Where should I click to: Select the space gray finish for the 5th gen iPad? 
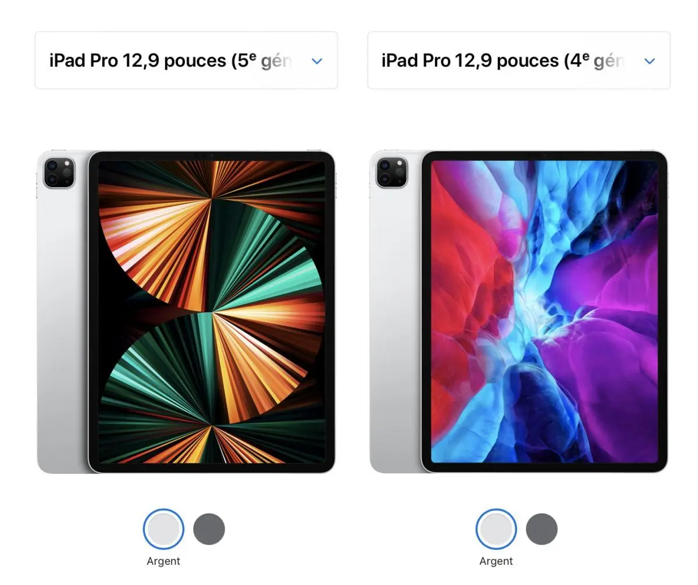[209, 529]
